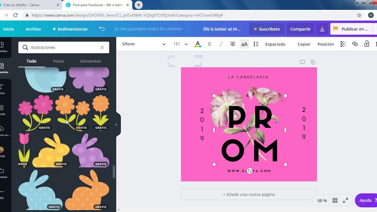Open the Archivo menu

click(33, 29)
